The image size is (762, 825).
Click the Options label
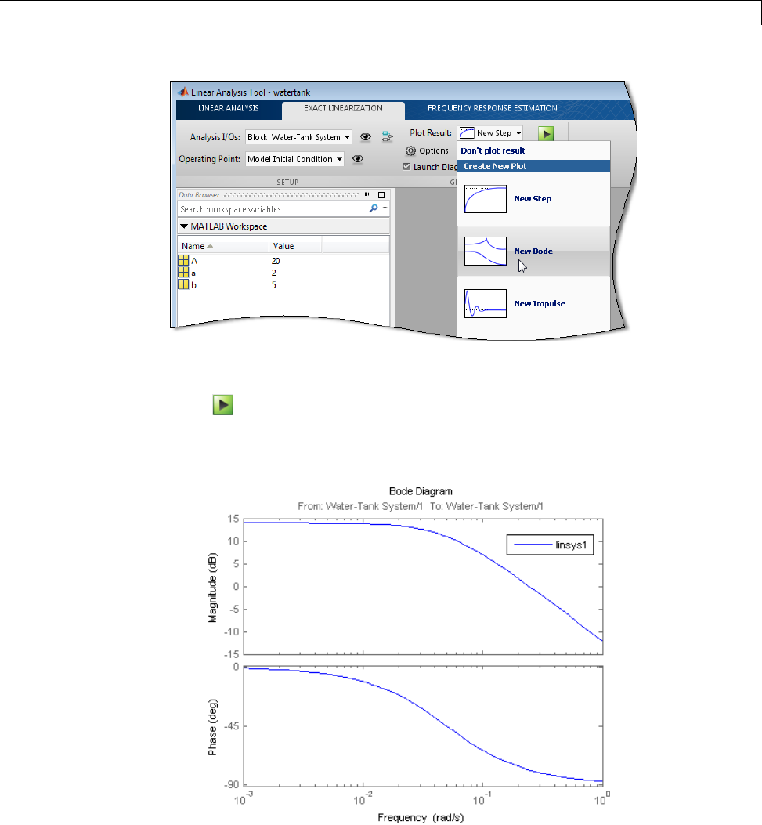coord(434,151)
